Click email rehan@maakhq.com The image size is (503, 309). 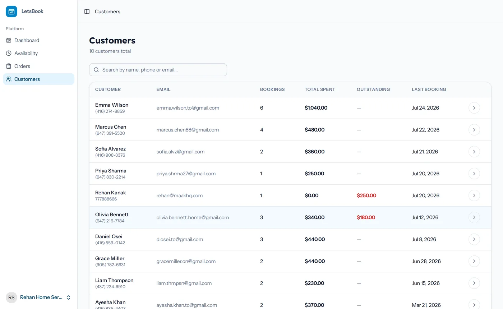[x=180, y=195]
